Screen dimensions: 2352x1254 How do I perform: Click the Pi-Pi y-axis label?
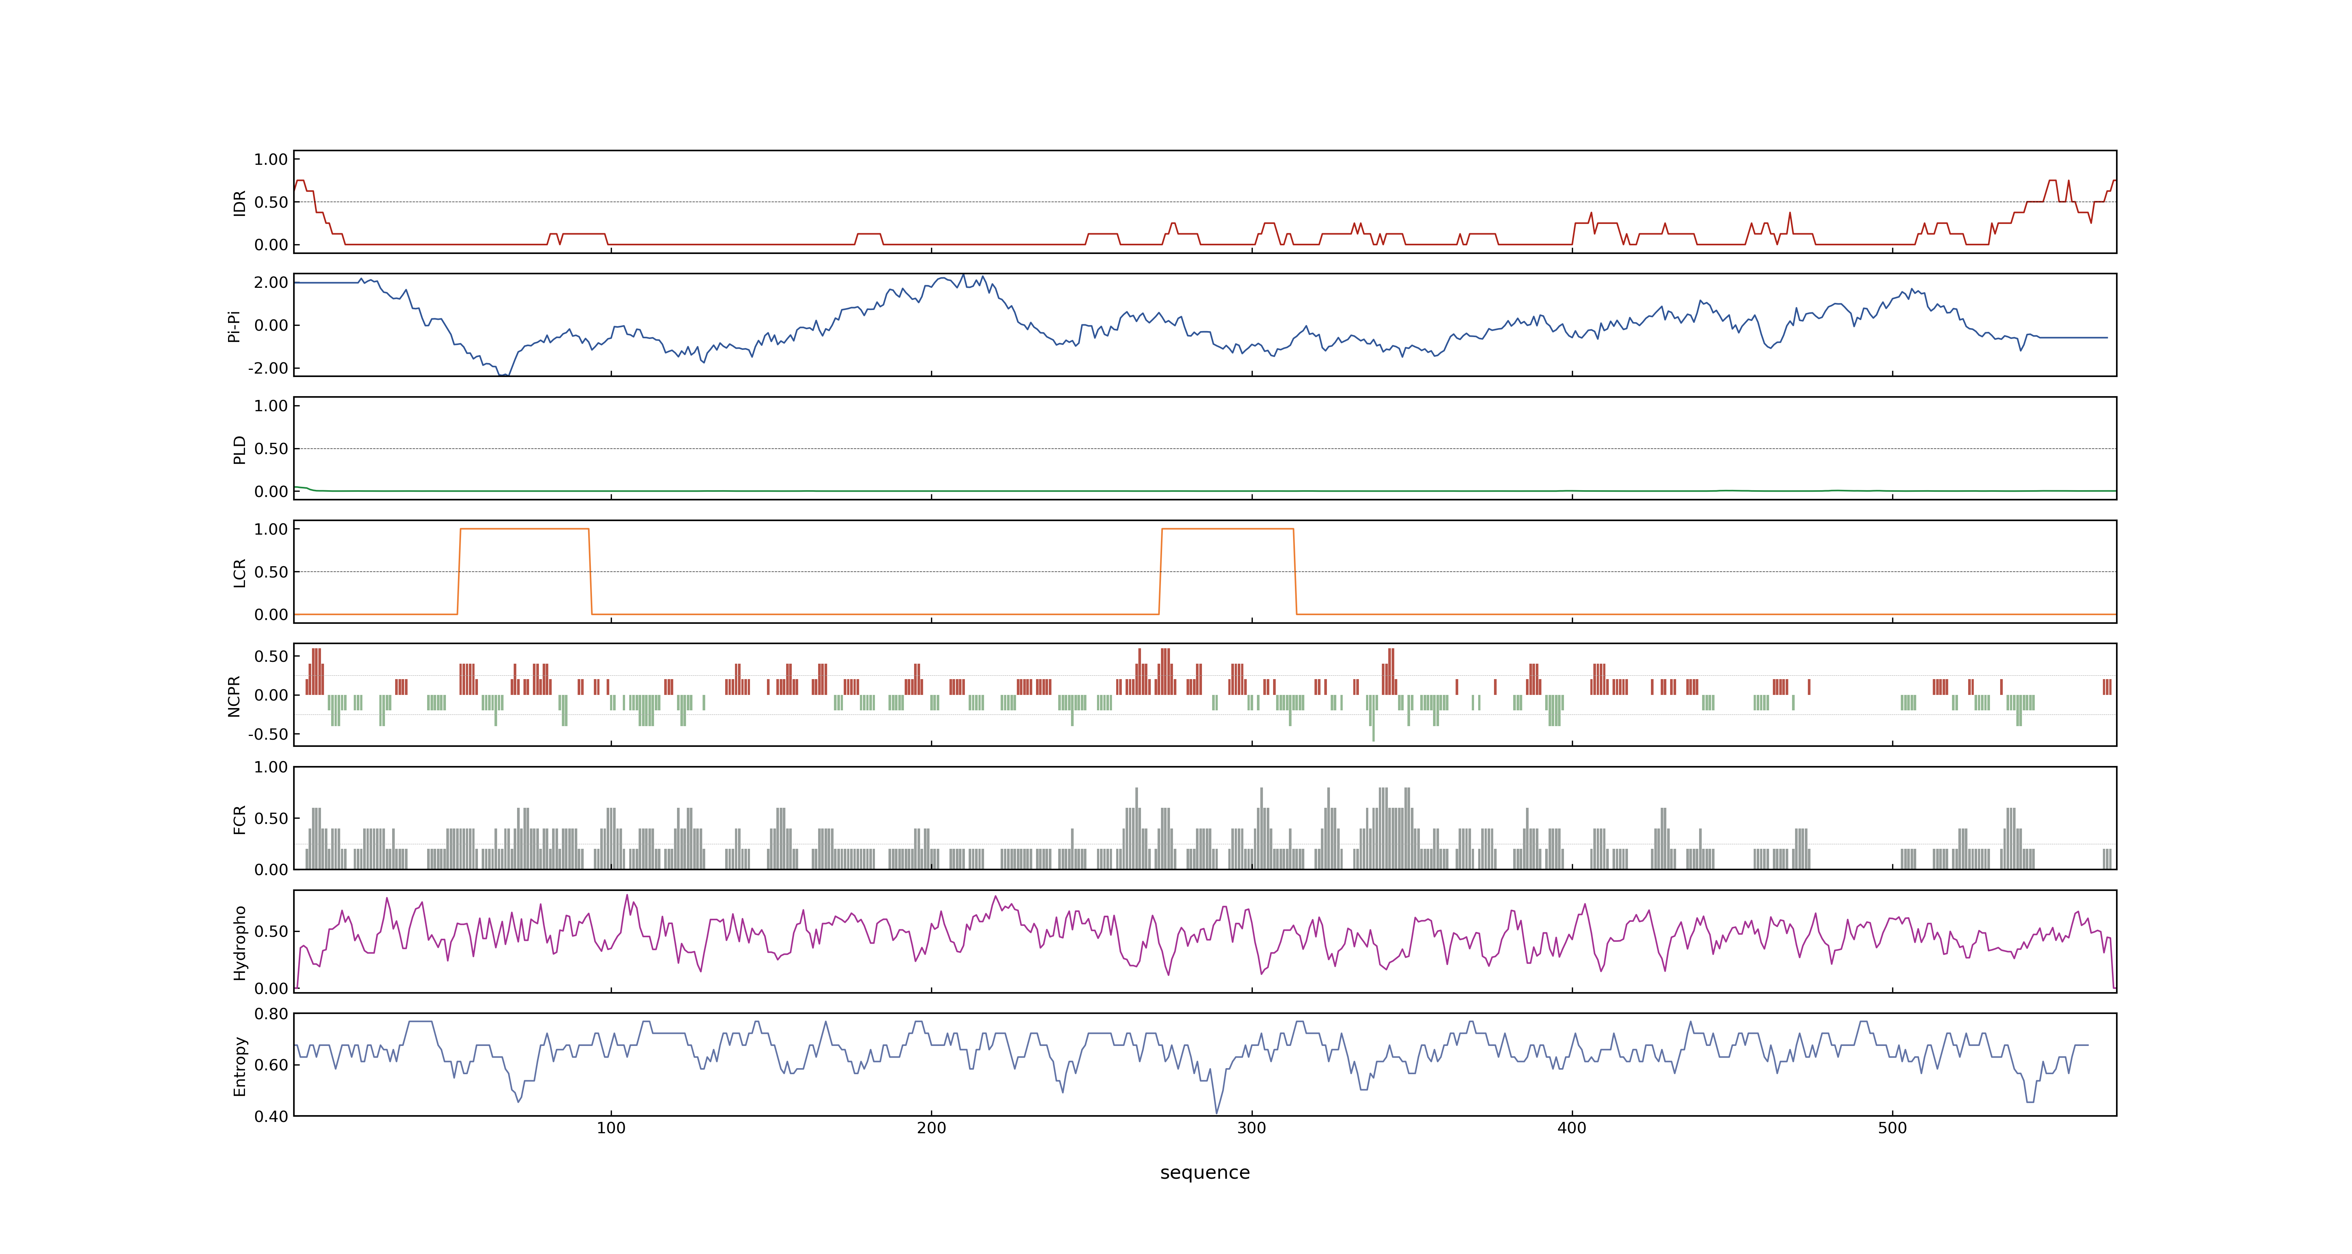(x=234, y=326)
